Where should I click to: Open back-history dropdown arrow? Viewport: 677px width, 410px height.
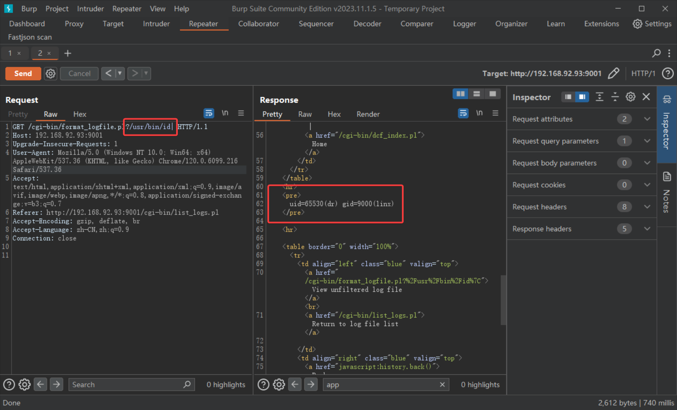click(120, 74)
